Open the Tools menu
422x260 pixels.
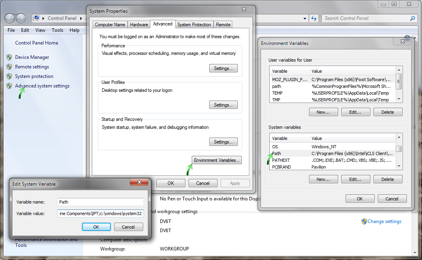(x=57, y=30)
